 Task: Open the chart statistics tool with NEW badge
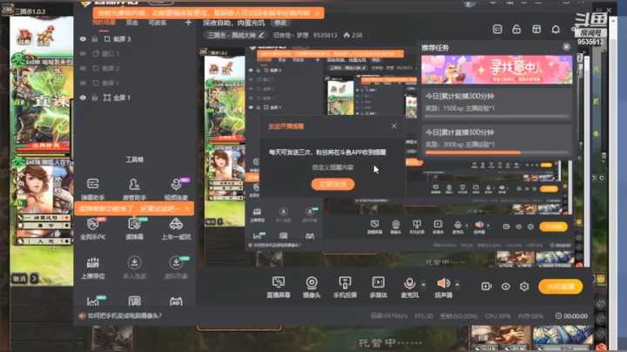point(93,301)
